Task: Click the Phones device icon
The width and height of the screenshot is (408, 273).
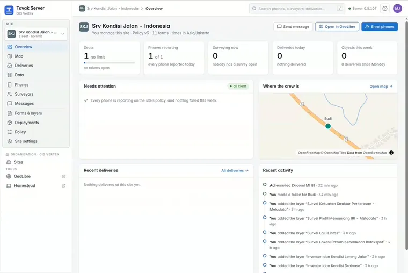Action: (10, 85)
